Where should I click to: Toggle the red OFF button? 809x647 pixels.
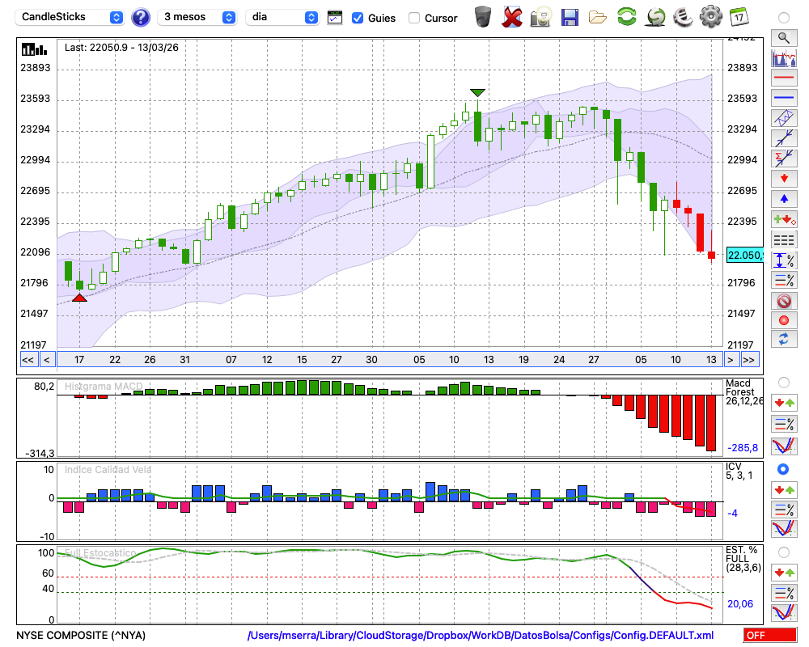point(770,635)
